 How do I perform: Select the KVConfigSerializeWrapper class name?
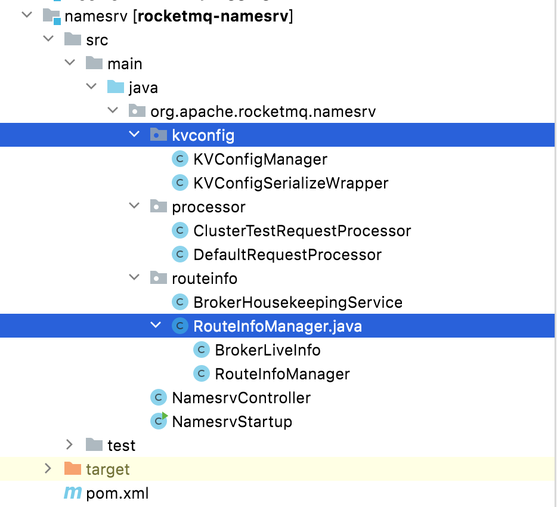(291, 183)
